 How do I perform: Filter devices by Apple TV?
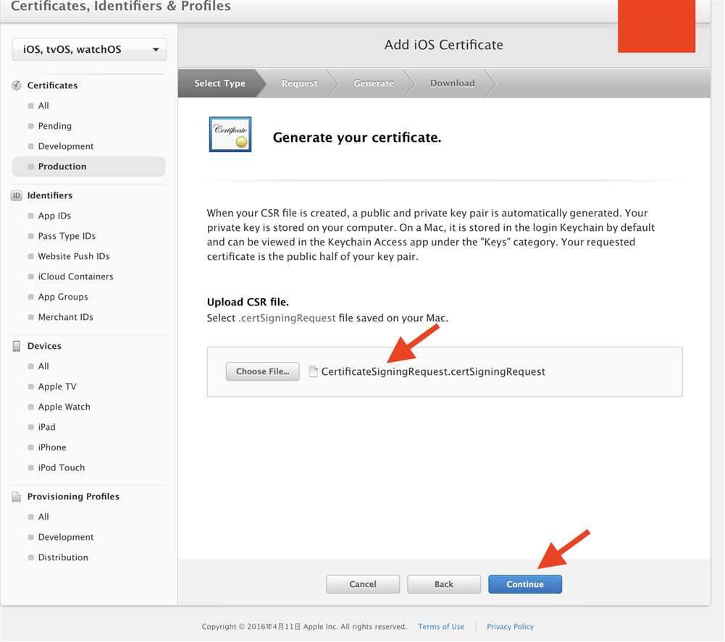pos(57,387)
